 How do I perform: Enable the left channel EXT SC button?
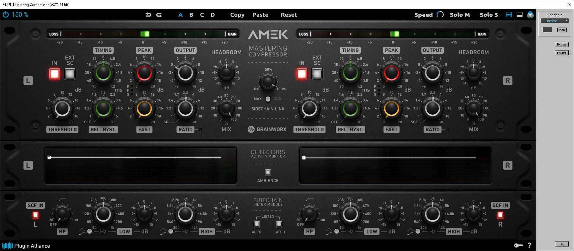tap(70, 74)
